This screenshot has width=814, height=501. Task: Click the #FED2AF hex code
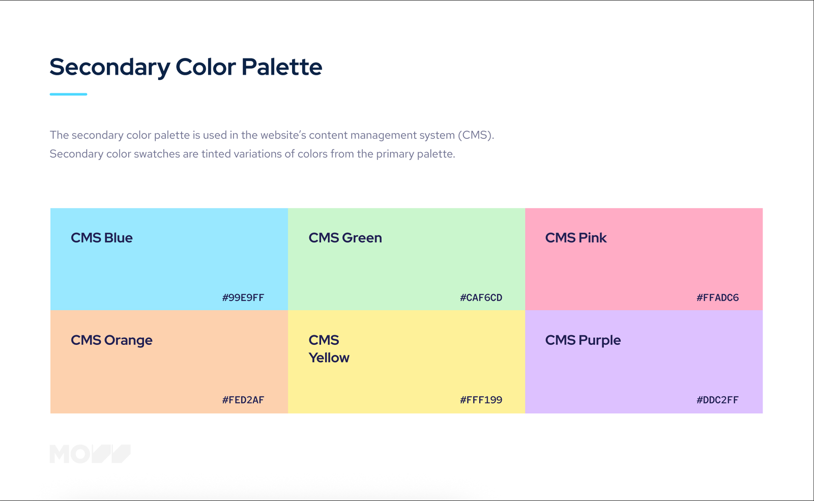(243, 400)
